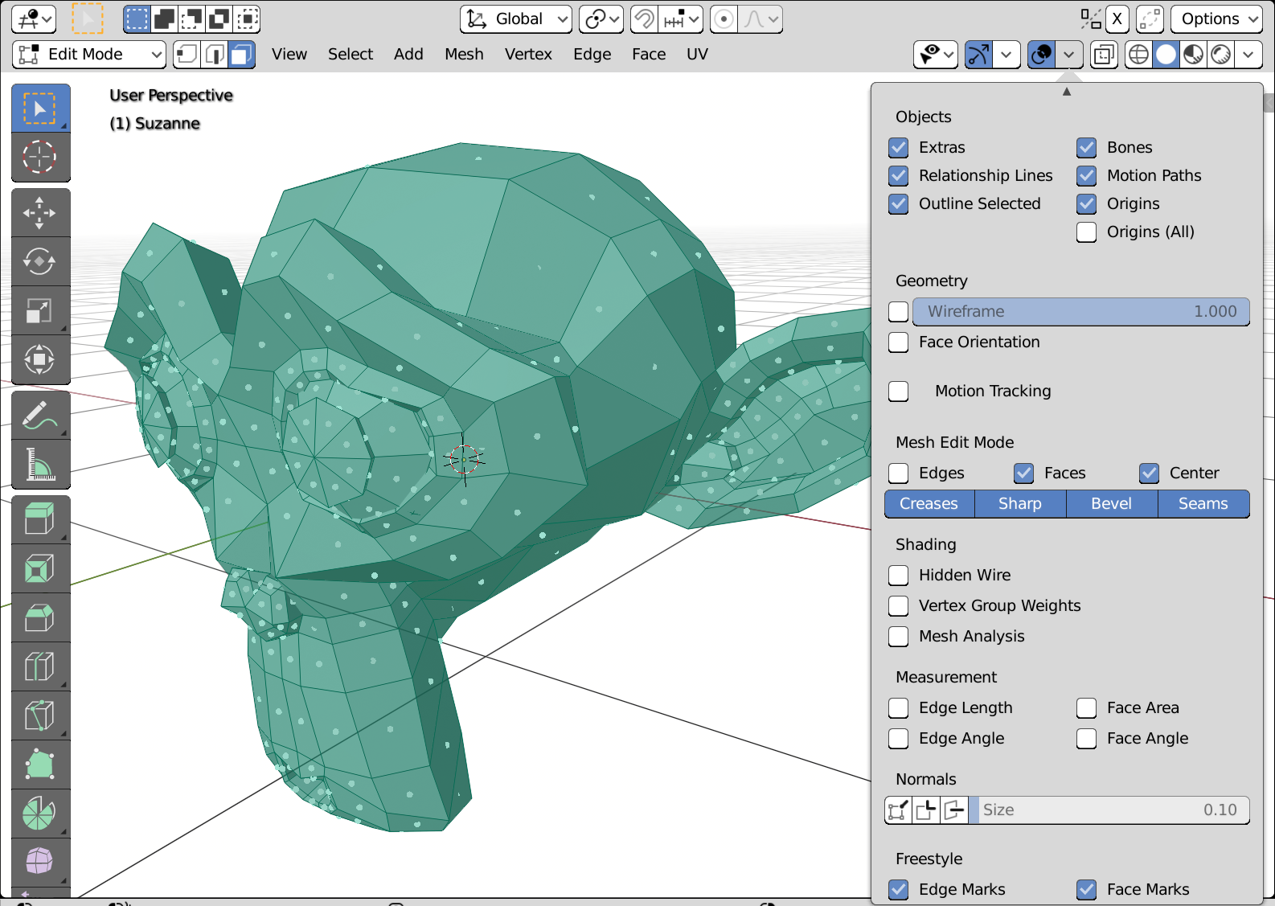Activate the Spin tool

[x=40, y=814]
